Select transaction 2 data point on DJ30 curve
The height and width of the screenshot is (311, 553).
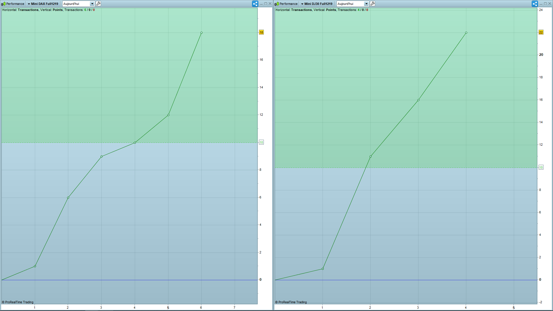click(370, 157)
